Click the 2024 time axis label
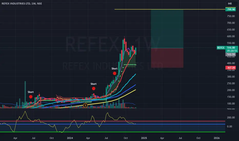The width and height of the screenshot is (239, 141). click(70, 138)
